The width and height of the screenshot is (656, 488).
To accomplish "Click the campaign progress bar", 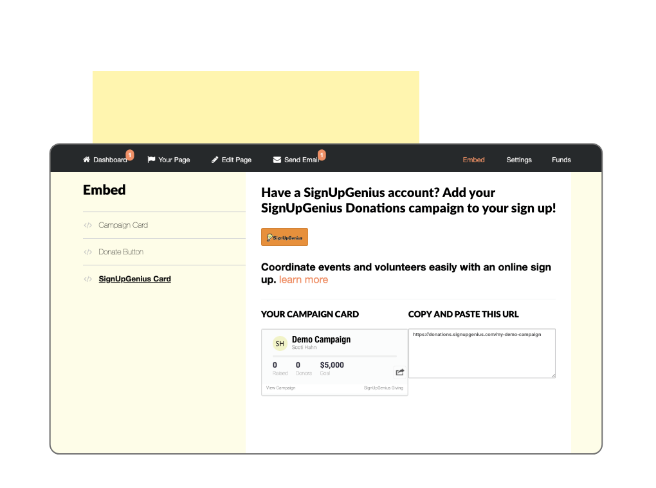I will (334, 356).
